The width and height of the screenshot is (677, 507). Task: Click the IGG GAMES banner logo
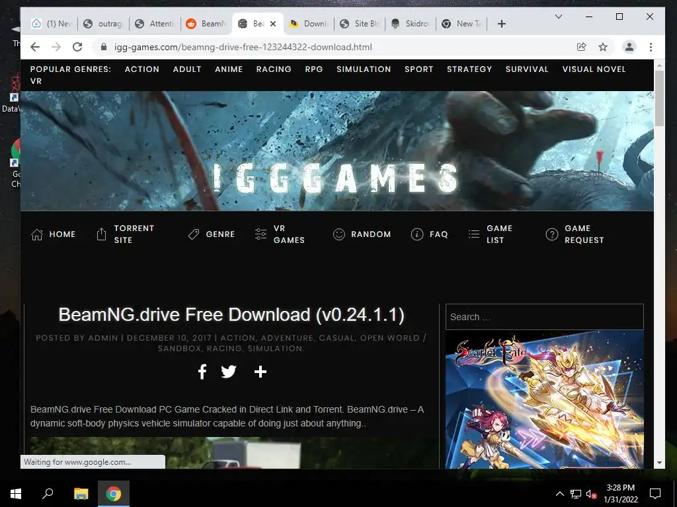coord(335,178)
